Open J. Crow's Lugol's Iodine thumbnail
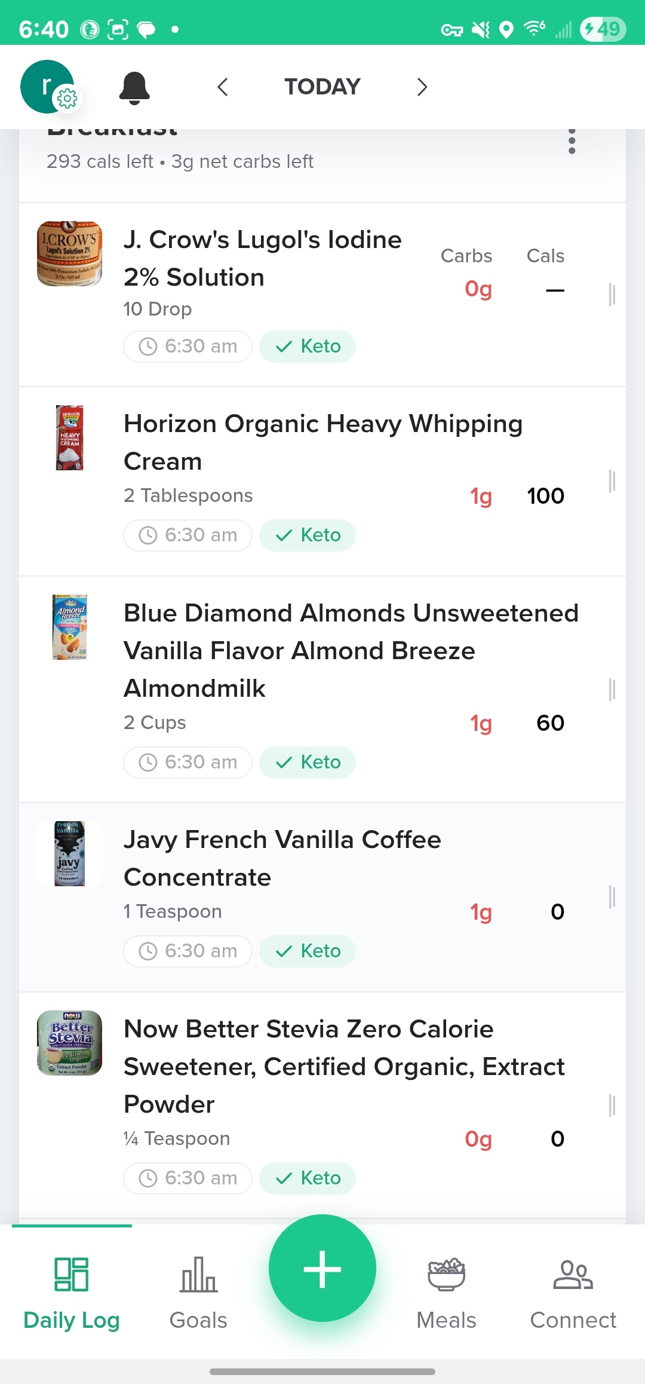The height and width of the screenshot is (1384, 645). 70,254
